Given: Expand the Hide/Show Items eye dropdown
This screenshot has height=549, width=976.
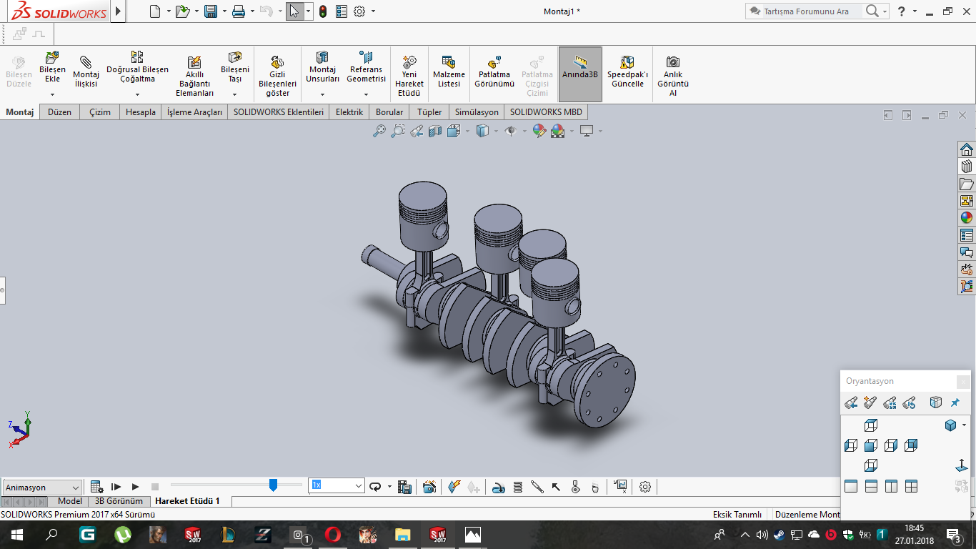Looking at the screenshot, I should click(524, 132).
